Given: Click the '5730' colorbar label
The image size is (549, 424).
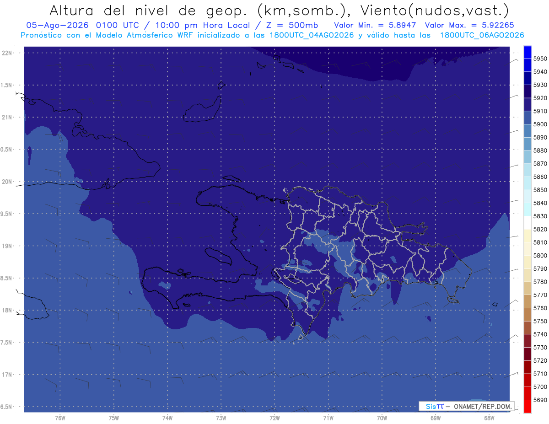Looking at the screenshot, I should [540, 348].
